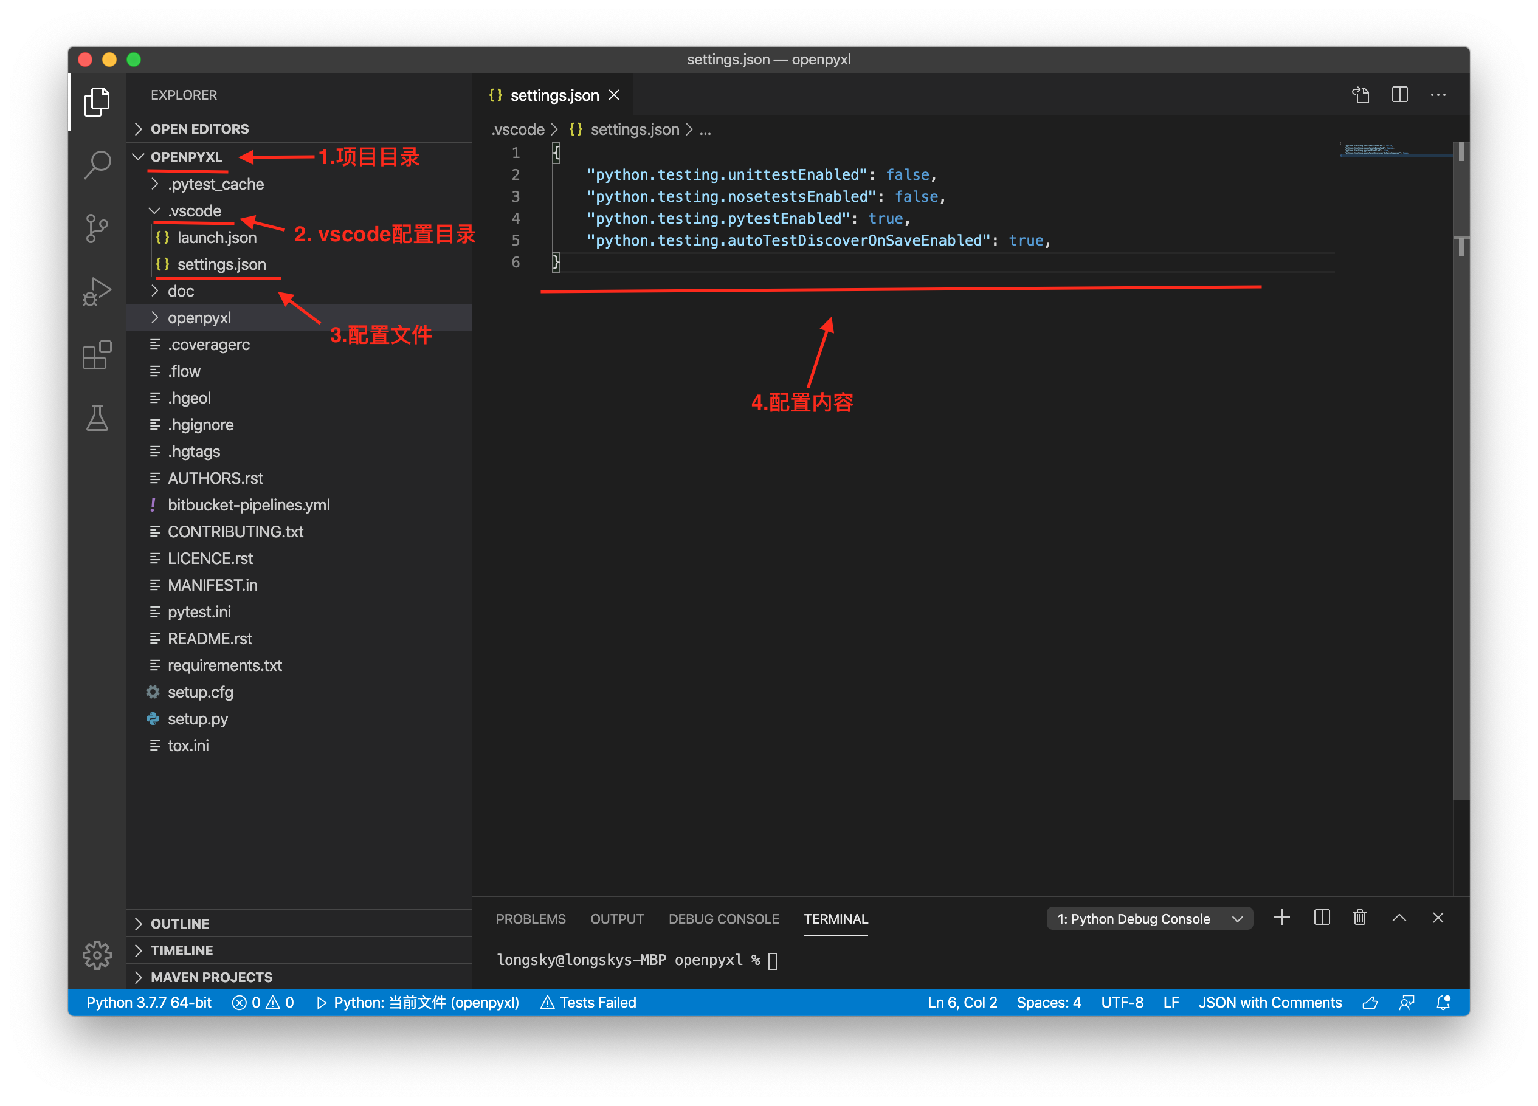Click the pytestEnabled true value
Image resolution: width=1538 pixels, height=1106 pixels.
pos(885,218)
